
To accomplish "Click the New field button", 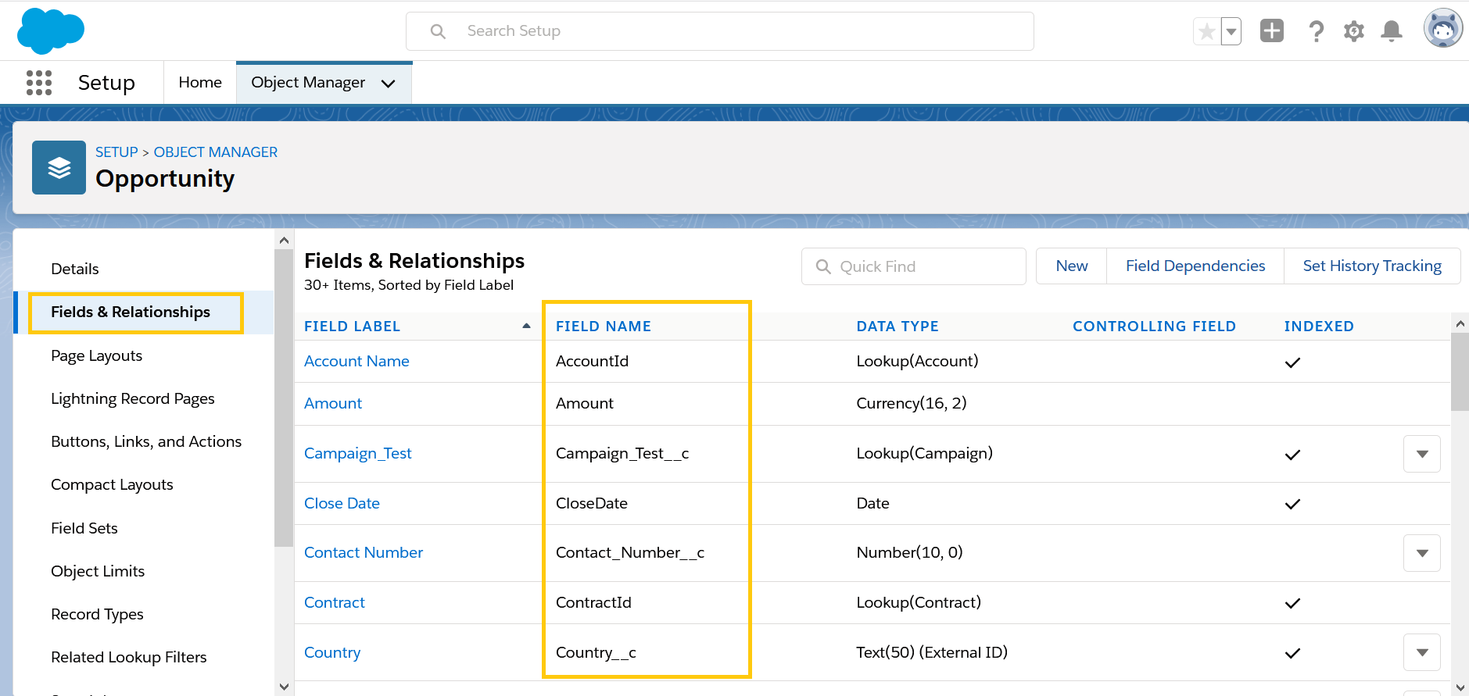I will pyautogui.click(x=1071, y=266).
